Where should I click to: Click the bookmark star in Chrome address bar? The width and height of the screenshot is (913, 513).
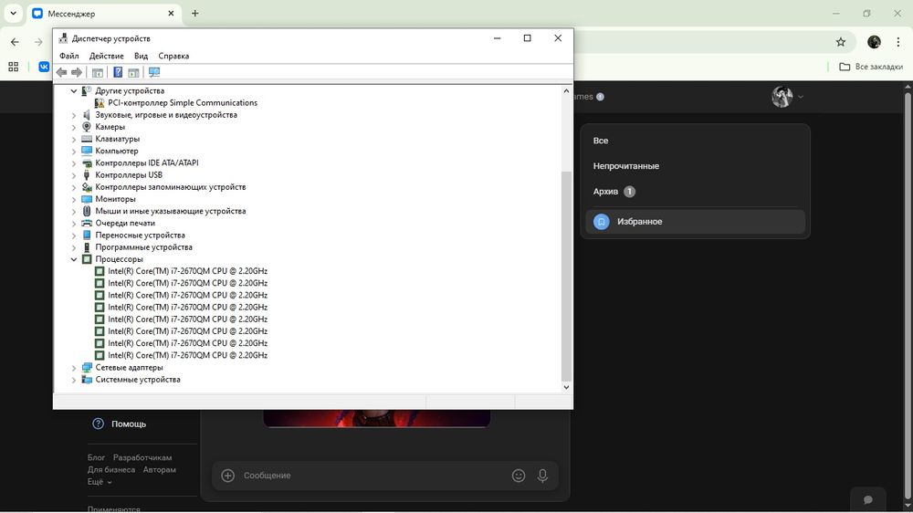(x=840, y=42)
